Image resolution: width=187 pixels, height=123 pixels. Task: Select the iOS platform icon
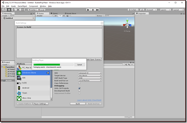click(x=19, y=78)
